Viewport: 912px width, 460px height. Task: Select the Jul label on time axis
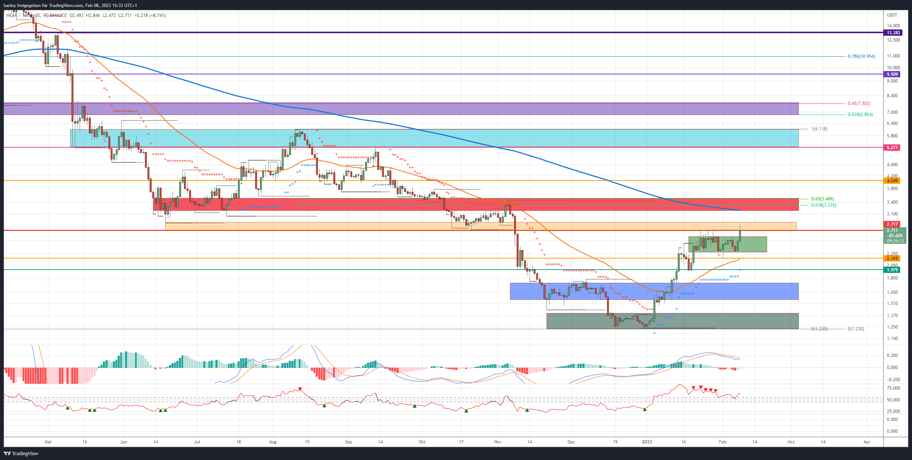click(197, 442)
